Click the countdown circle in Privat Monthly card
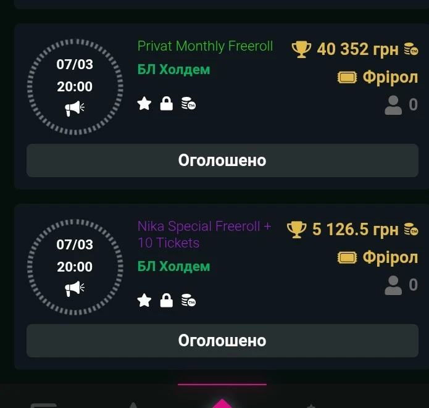429x408 pixels. [x=75, y=86]
